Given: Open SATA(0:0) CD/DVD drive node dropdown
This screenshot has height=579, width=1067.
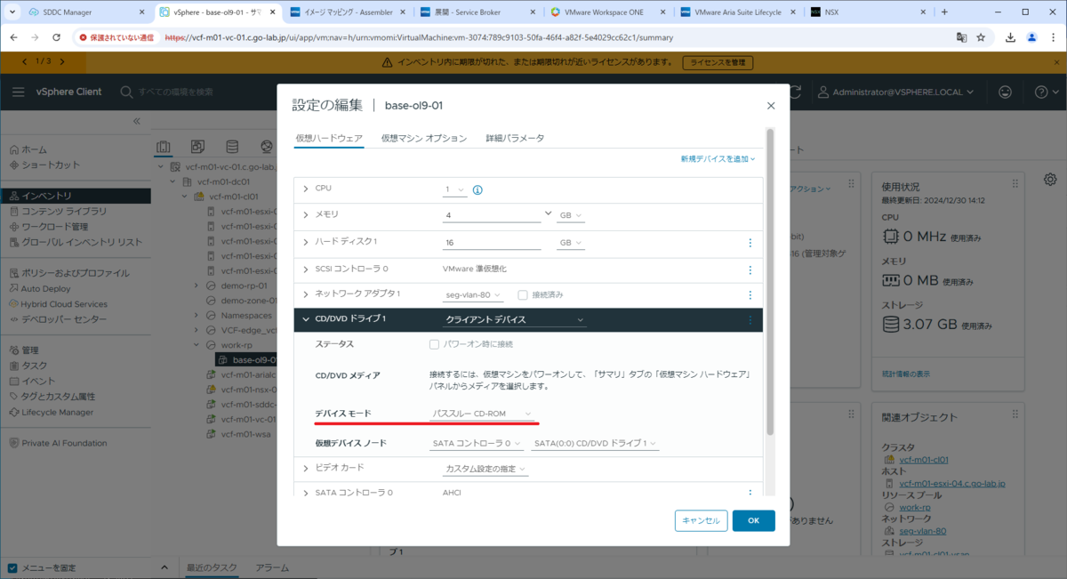Looking at the screenshot, I should [595, 443].
